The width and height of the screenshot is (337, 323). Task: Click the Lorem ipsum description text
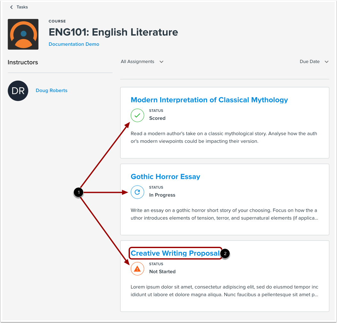224,291
